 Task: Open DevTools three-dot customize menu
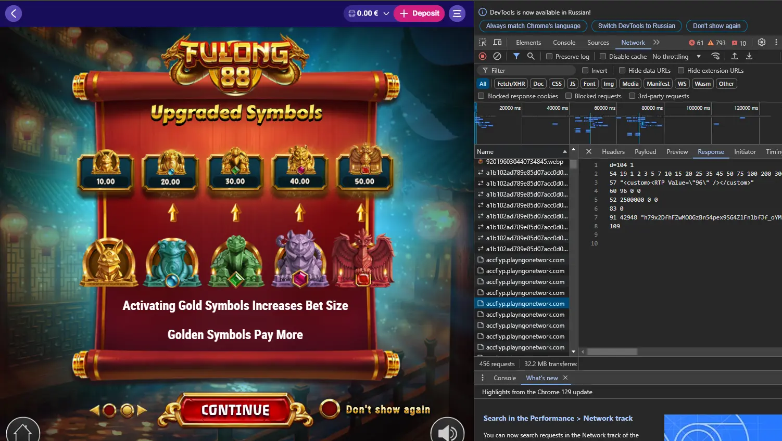tap(776, 43)
